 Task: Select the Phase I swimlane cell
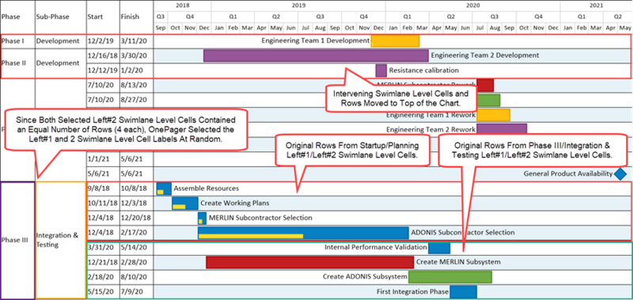[17, 41]
